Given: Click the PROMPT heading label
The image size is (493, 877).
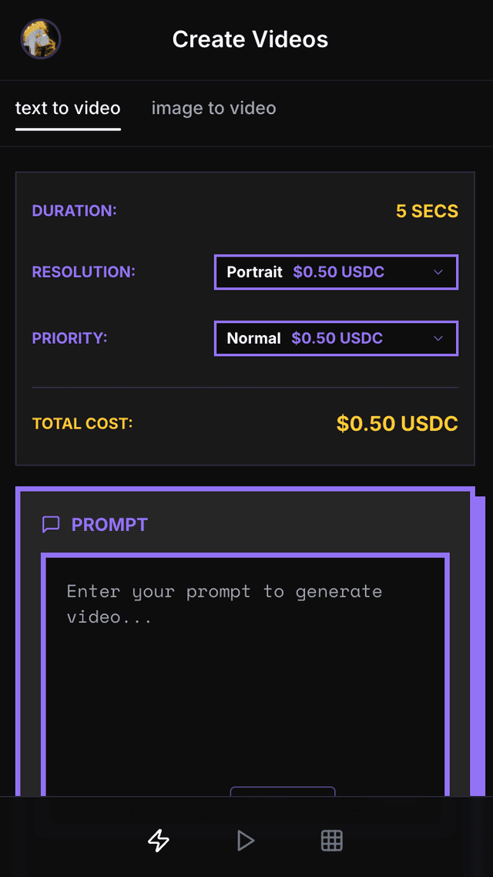Looking at the screenshot, I should tap(109, 524).
